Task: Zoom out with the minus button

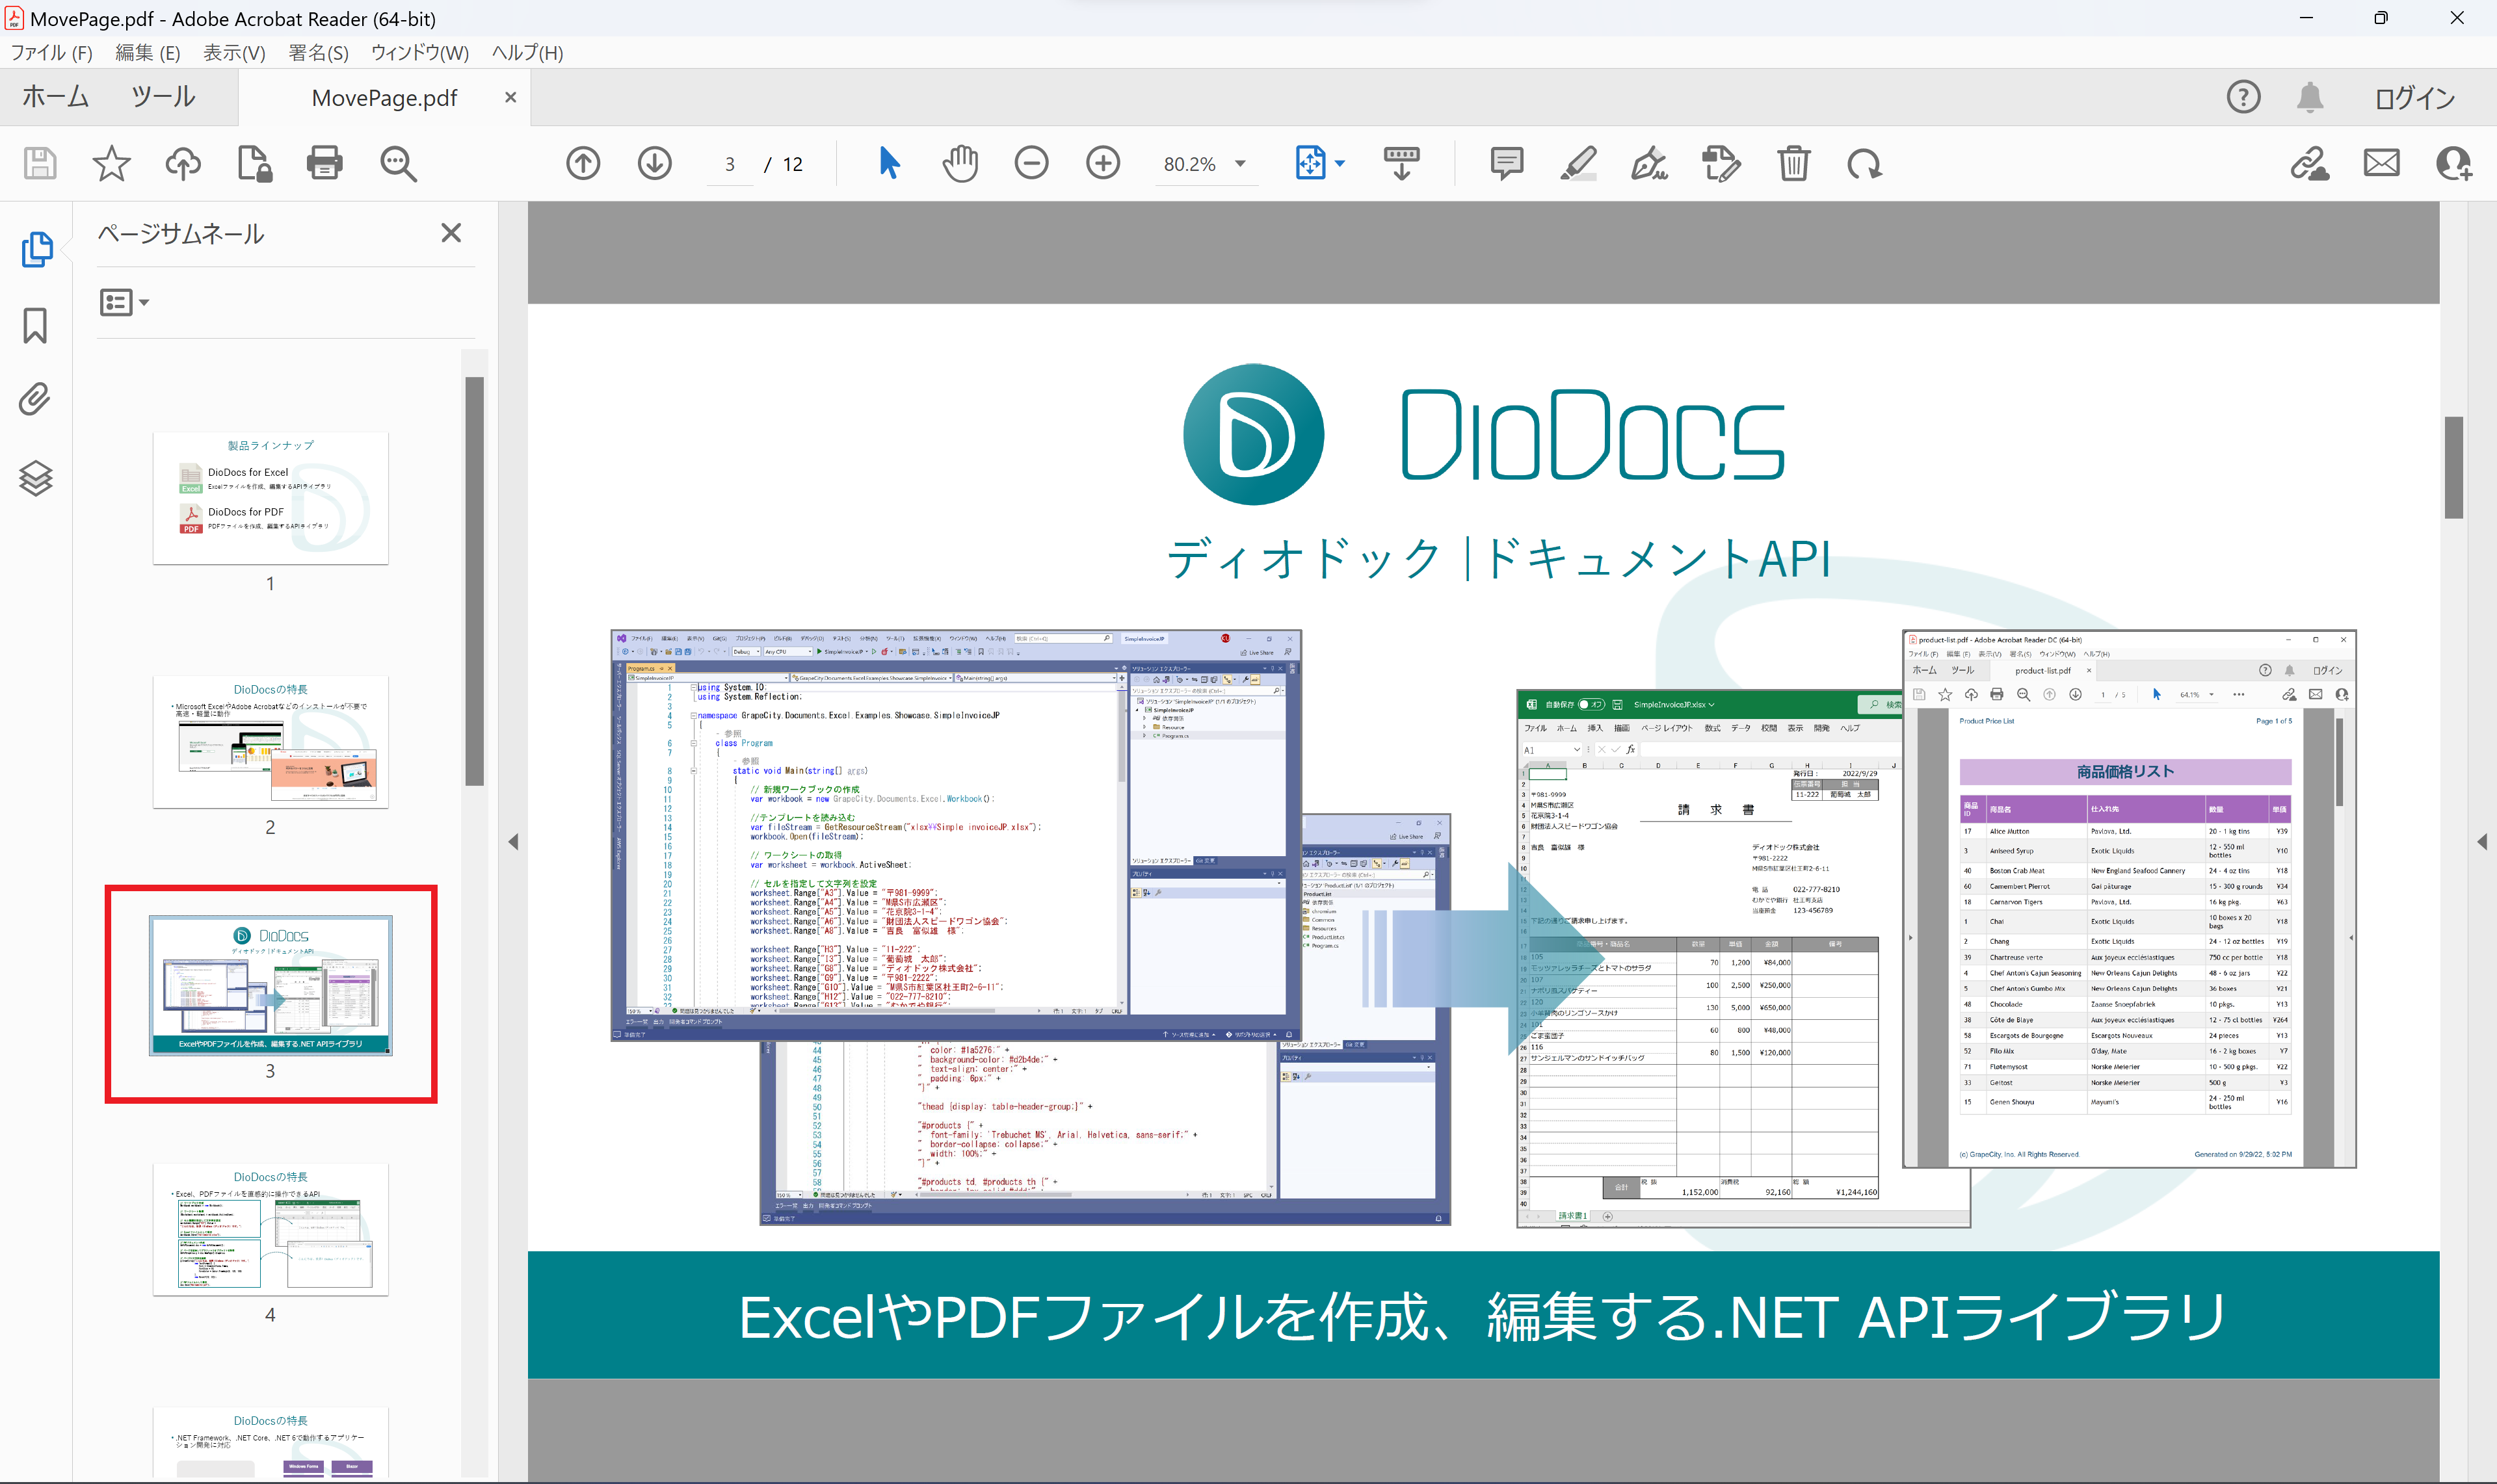Action: pos(1031,163)
